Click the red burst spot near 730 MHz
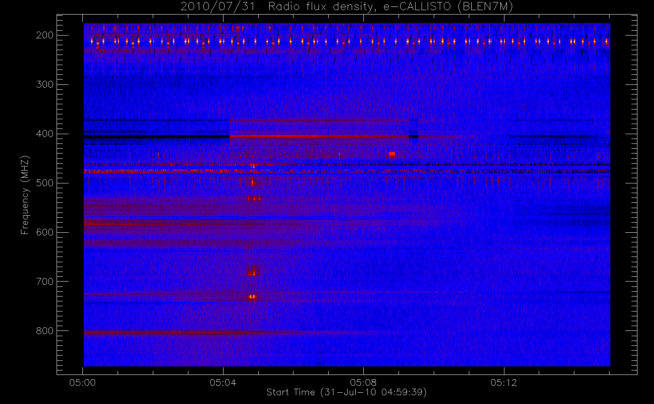This screenshot has width=654, height=404. coord(252,297)
